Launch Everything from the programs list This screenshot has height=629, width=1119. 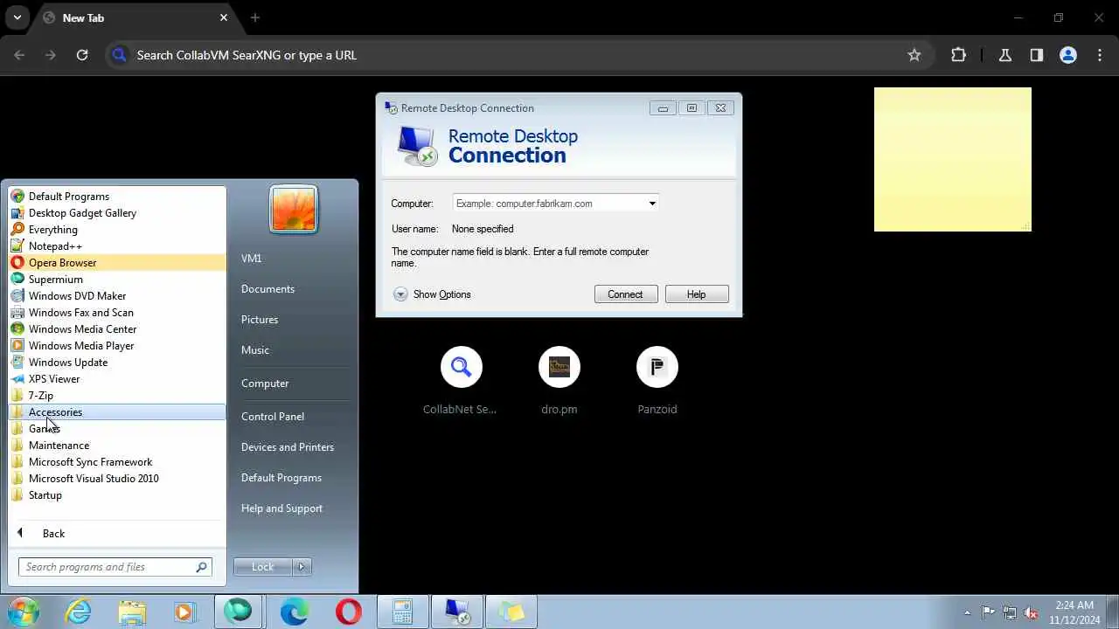point(117,230)
